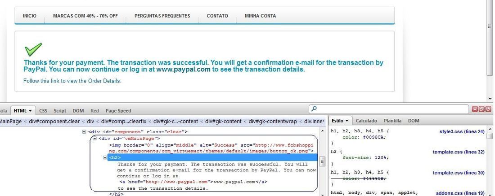
Task: Select div#gk-c...-content breadcrumb element
Action: (176, 121)
